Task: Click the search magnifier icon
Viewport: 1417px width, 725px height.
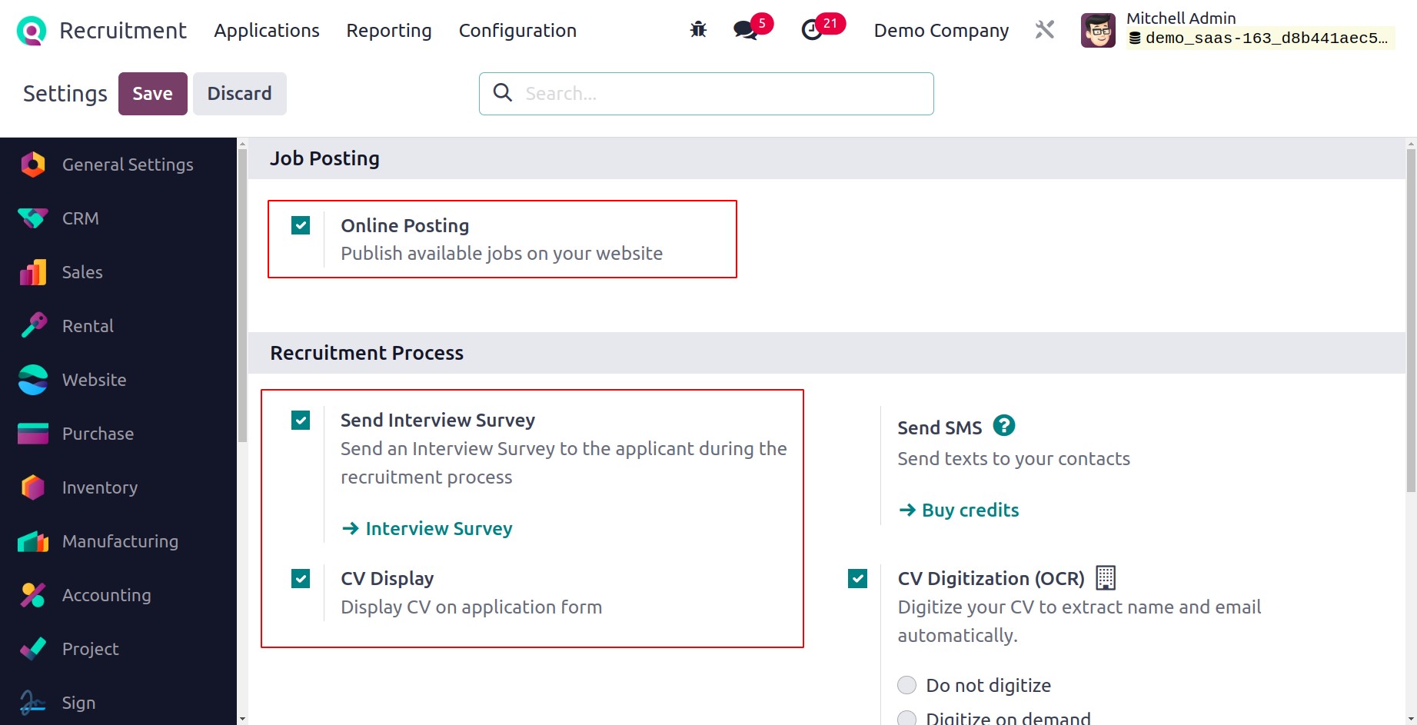Action: click(x=503, y=93)
